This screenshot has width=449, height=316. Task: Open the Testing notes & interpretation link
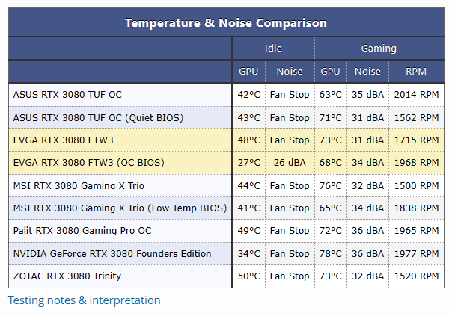[84, 300]
